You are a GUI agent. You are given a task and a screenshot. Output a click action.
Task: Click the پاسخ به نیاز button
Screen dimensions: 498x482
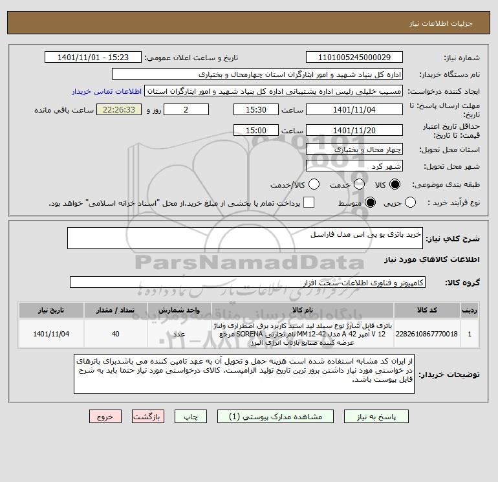376,417
